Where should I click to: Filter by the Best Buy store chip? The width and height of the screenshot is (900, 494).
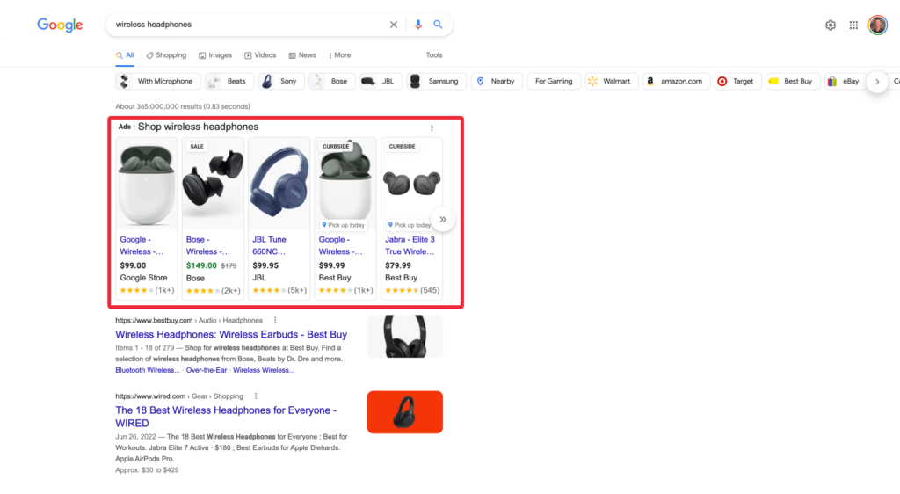click(792, 82)
